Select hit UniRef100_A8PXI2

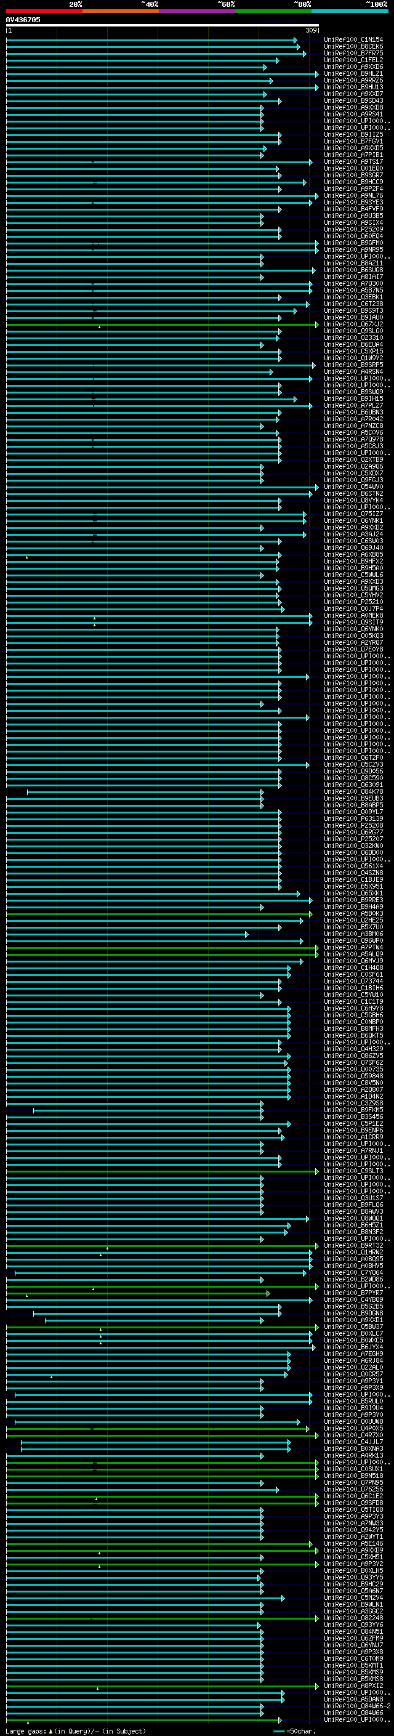coord(353,1686)
